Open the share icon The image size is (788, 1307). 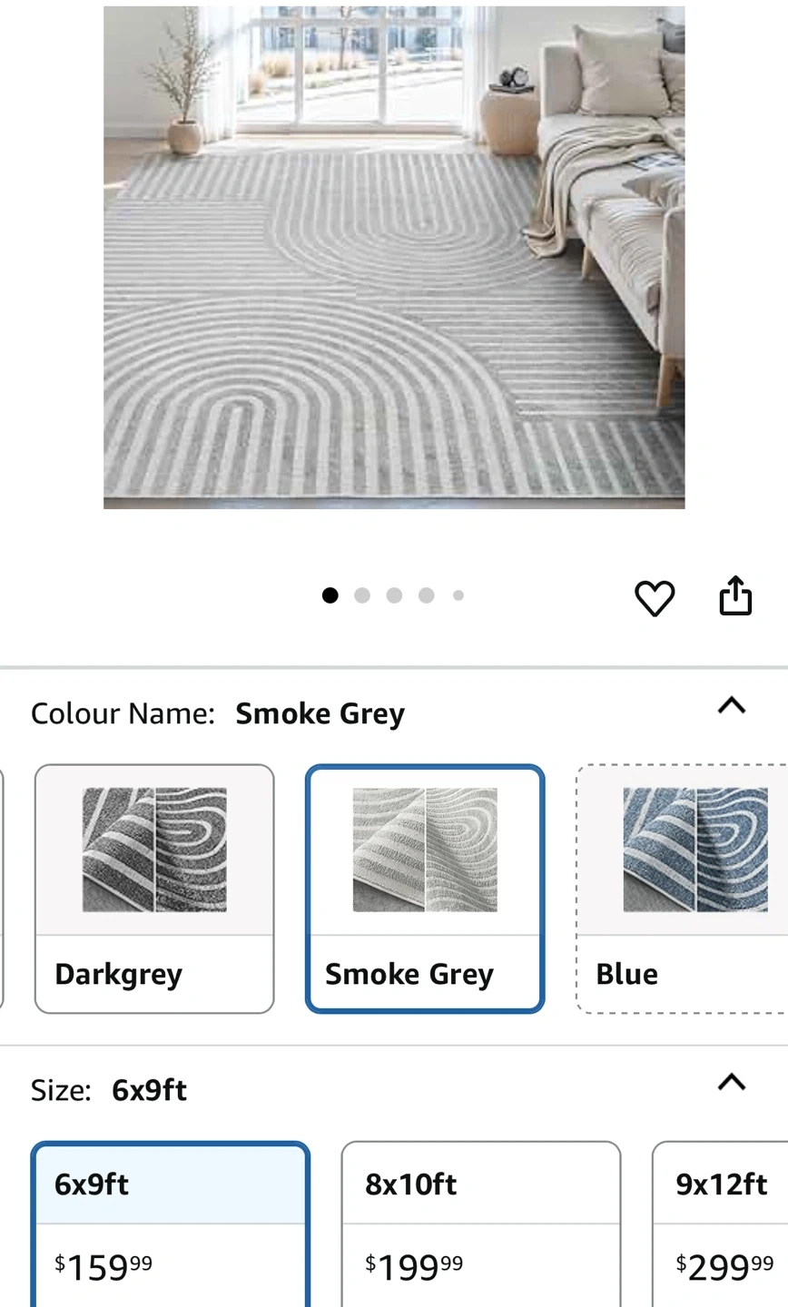pos(735,595)
